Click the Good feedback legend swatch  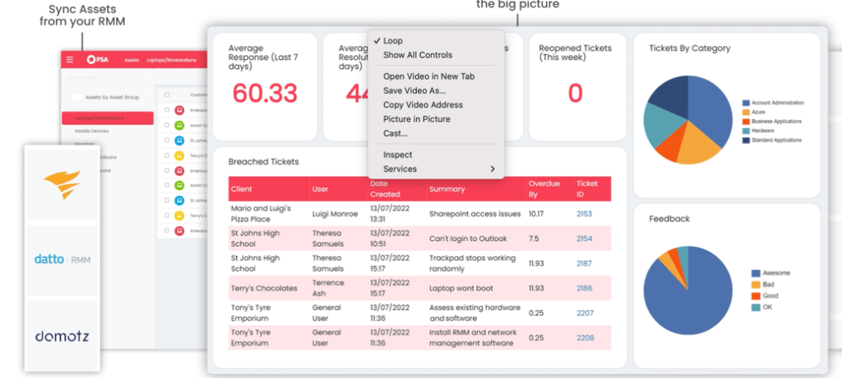[x=756, y=296]
